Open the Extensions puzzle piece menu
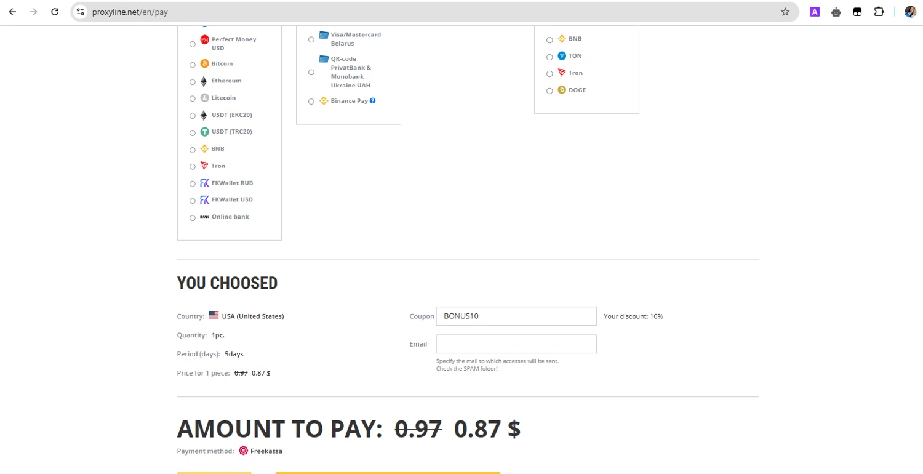Viewport: 923px width, 474px height. 879,12
